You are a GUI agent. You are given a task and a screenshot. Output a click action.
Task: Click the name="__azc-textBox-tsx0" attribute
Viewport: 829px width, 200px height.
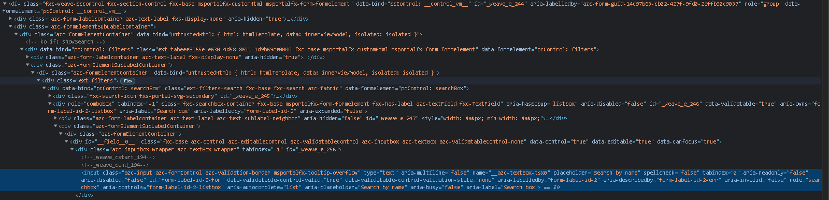click(511, 173)
